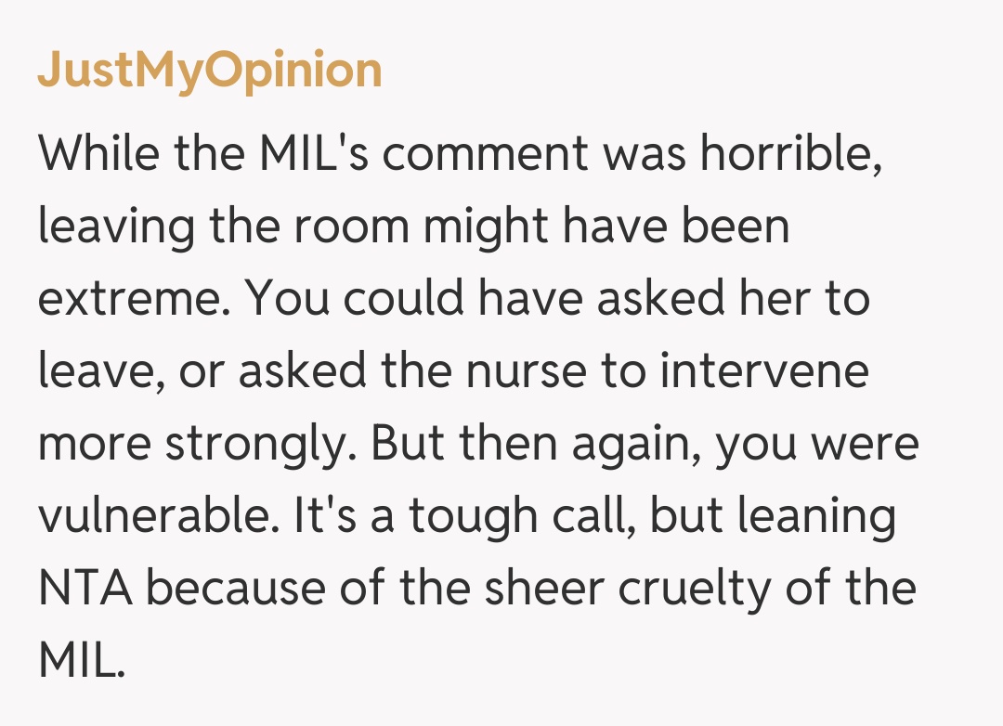The width and height of the screenshot is (1003, 726).
Task: Click the final "MIL." ending the comment
Action: 82,661
